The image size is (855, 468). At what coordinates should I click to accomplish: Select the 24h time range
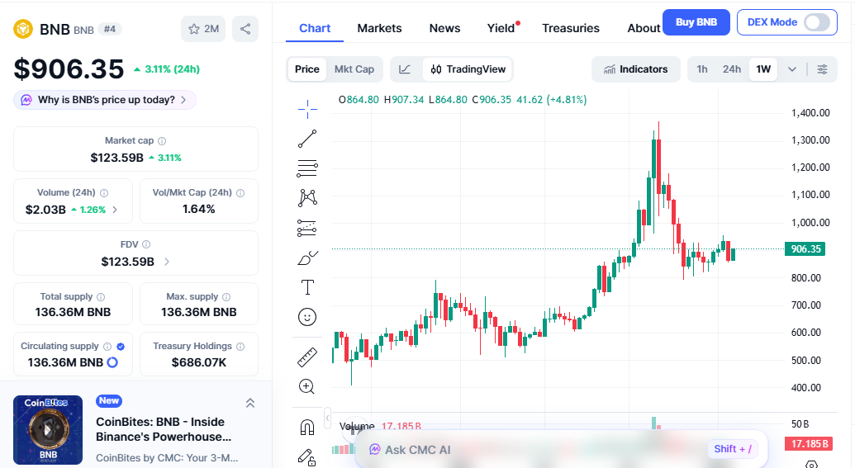coord(732,69)
